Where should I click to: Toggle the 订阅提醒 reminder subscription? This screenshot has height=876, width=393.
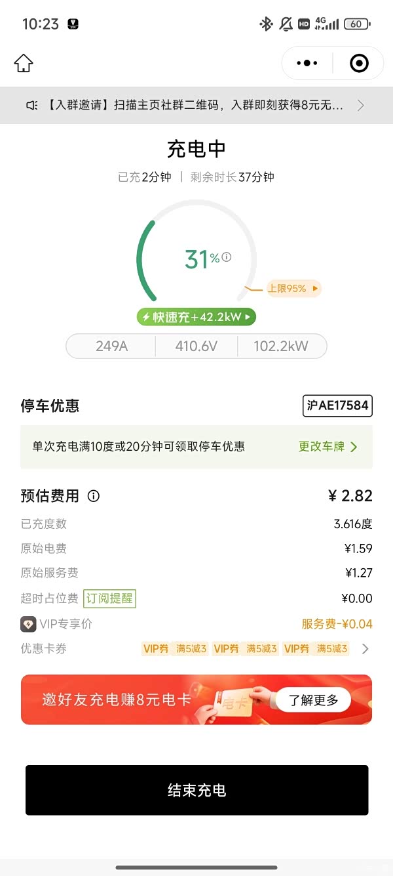[x=109, y=598]
